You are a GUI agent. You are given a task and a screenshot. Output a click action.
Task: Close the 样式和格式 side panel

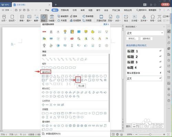164,27
